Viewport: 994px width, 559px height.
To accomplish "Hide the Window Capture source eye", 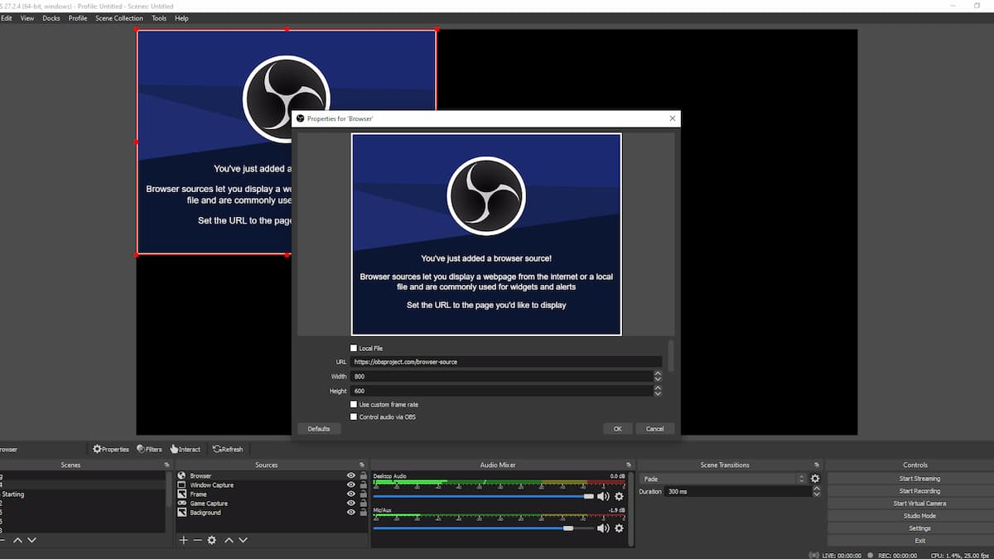I will click(x=351, y=485).
